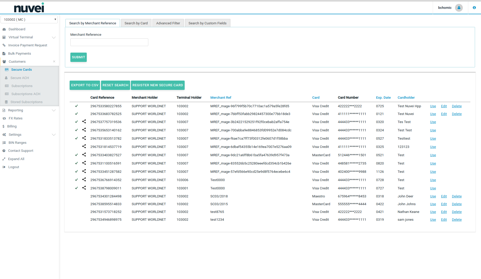481x279 pixels.
Task: Click checkmark for card 2967533580227855
Action: (76, 106)
